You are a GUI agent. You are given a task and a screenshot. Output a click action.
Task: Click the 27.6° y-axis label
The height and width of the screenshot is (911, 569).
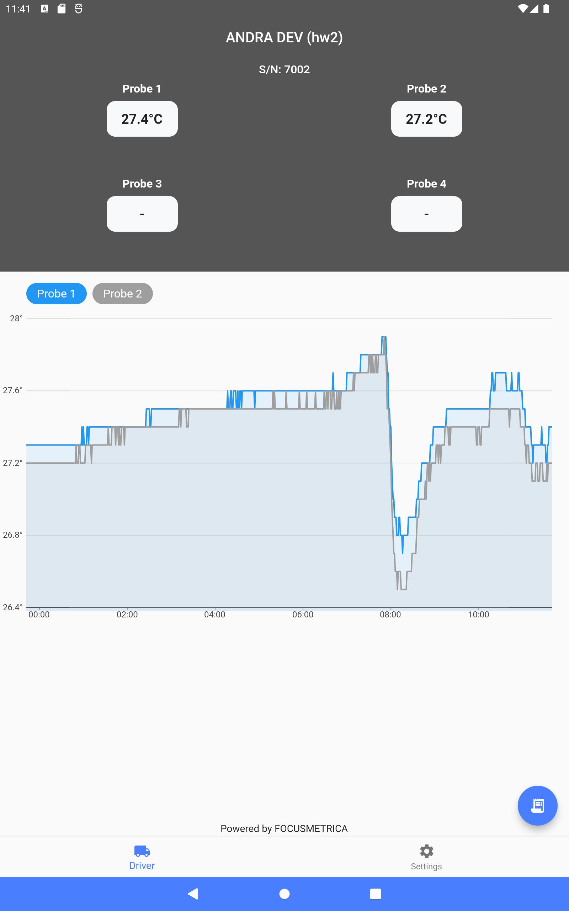tap(12, 390)
